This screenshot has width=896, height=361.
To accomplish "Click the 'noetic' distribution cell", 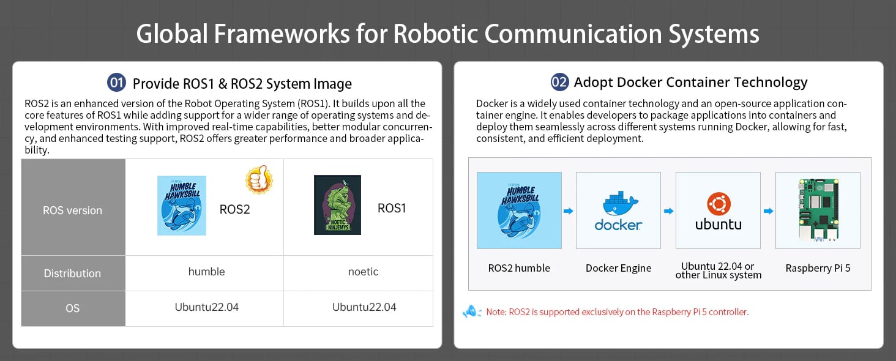I will coord(363,272).
